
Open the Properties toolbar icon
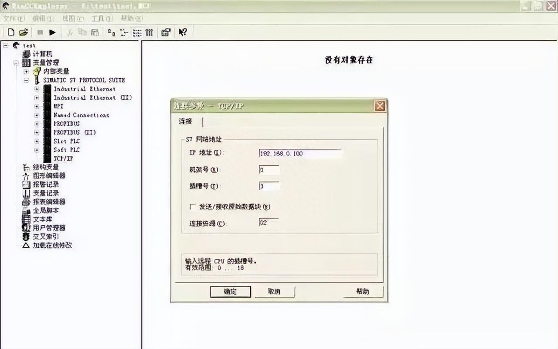166,32
